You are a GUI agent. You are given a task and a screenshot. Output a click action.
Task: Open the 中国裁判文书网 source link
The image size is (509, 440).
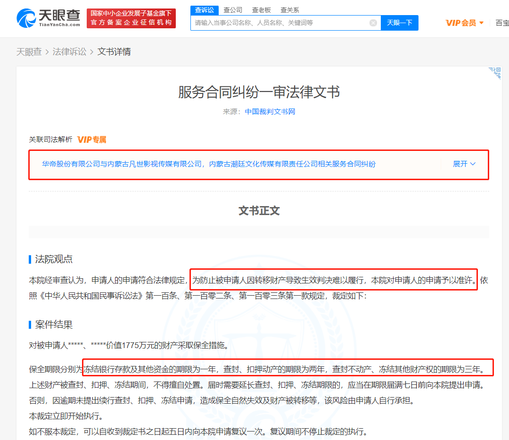tap(270, 112)
